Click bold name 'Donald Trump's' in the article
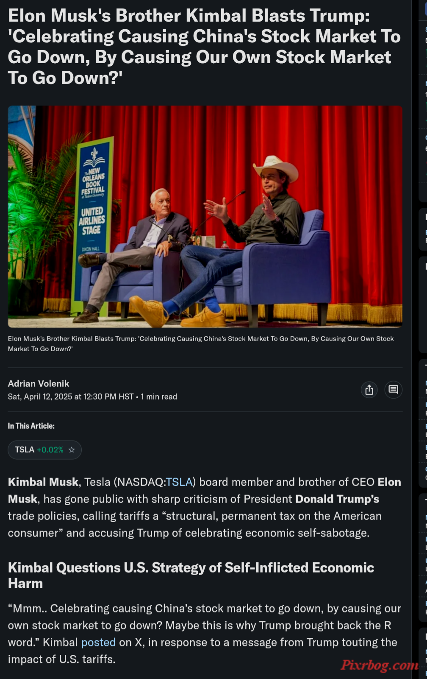 click(x=337, y=499)
